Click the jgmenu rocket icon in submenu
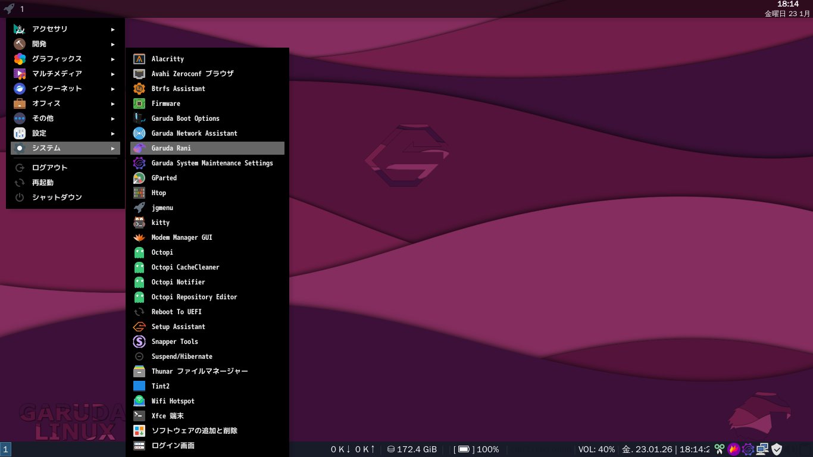This screenshot has height=457, width=813. pos(139,208)
